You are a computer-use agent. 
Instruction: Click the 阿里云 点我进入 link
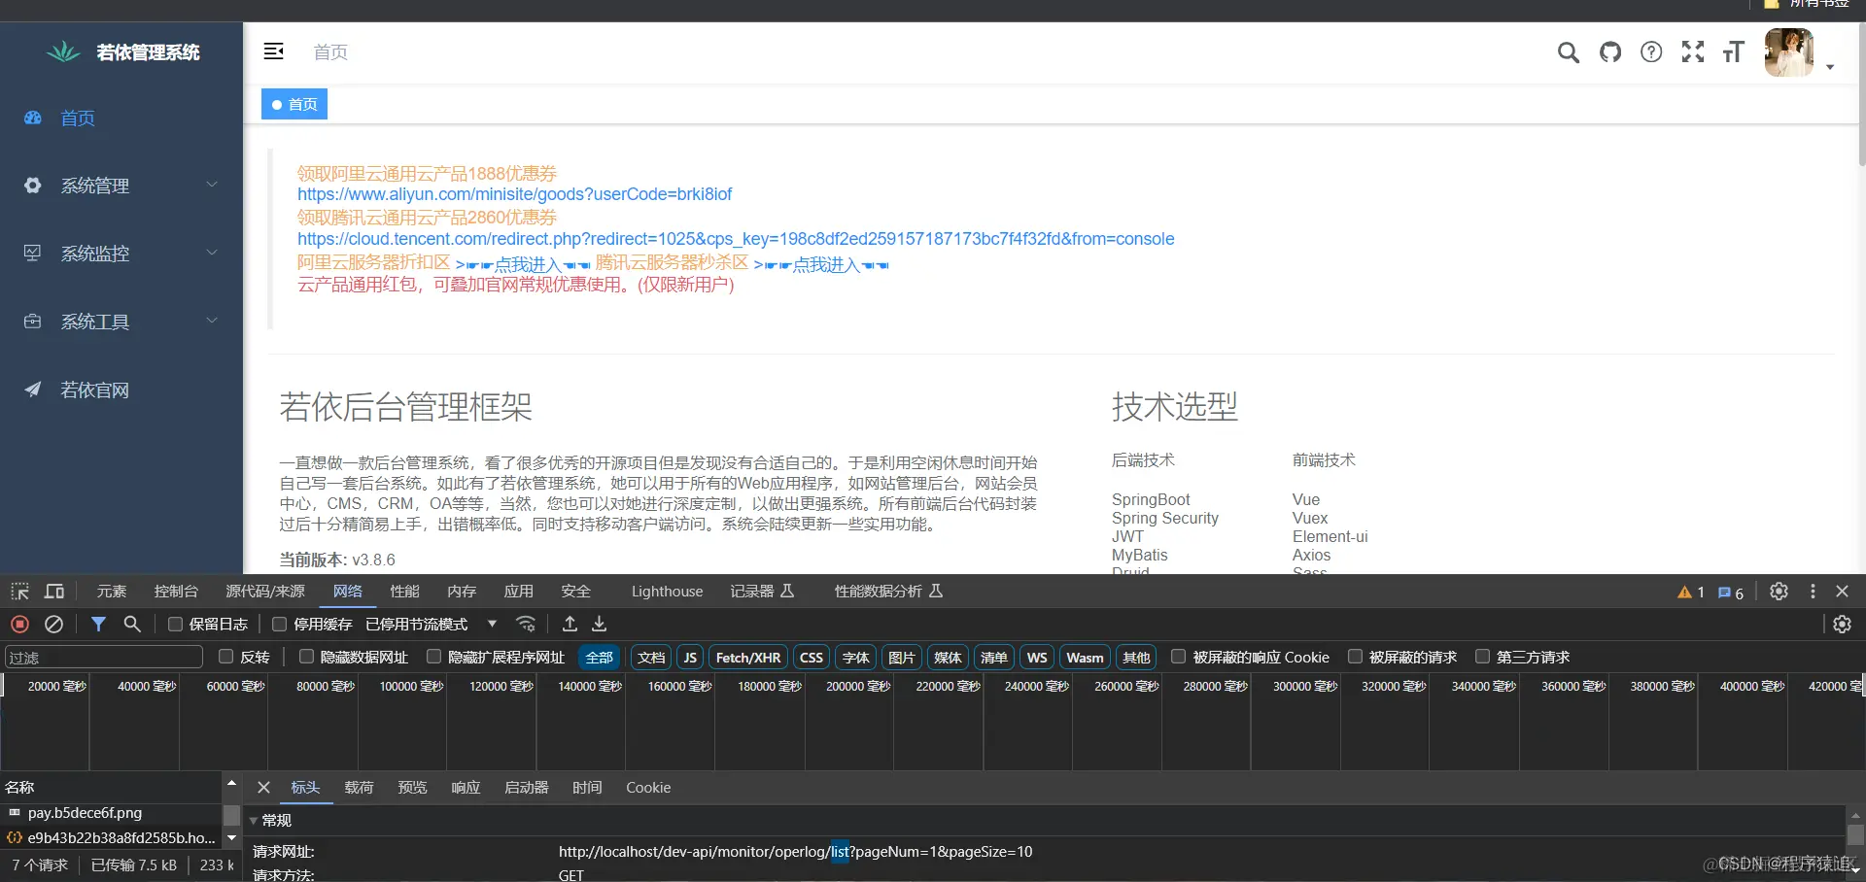point(522,264)
